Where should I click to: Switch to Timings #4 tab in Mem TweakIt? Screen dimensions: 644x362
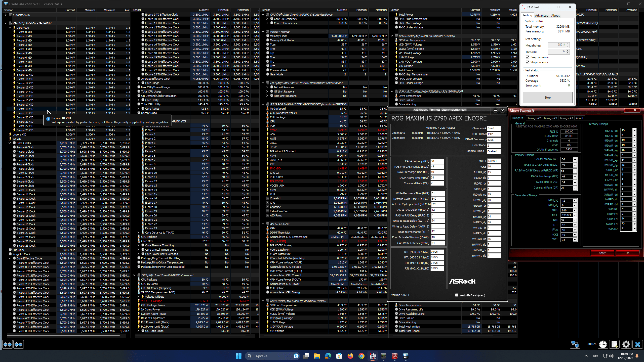click(566, 118)
